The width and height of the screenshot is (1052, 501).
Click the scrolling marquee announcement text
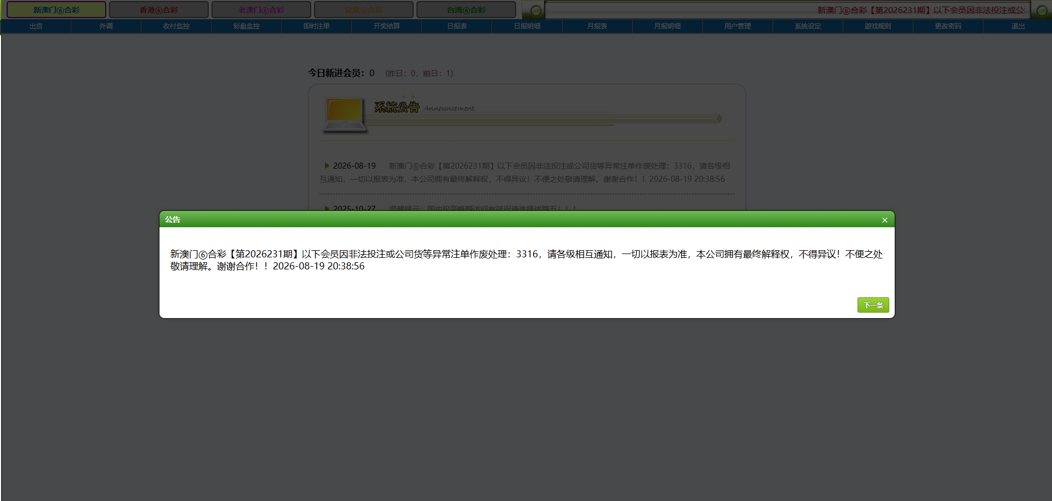coord(921,10)
